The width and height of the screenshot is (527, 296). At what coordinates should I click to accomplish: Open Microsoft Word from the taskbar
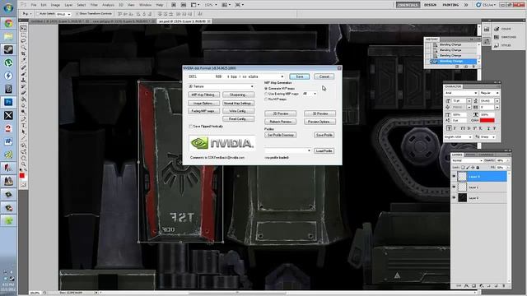coord(8,141)
